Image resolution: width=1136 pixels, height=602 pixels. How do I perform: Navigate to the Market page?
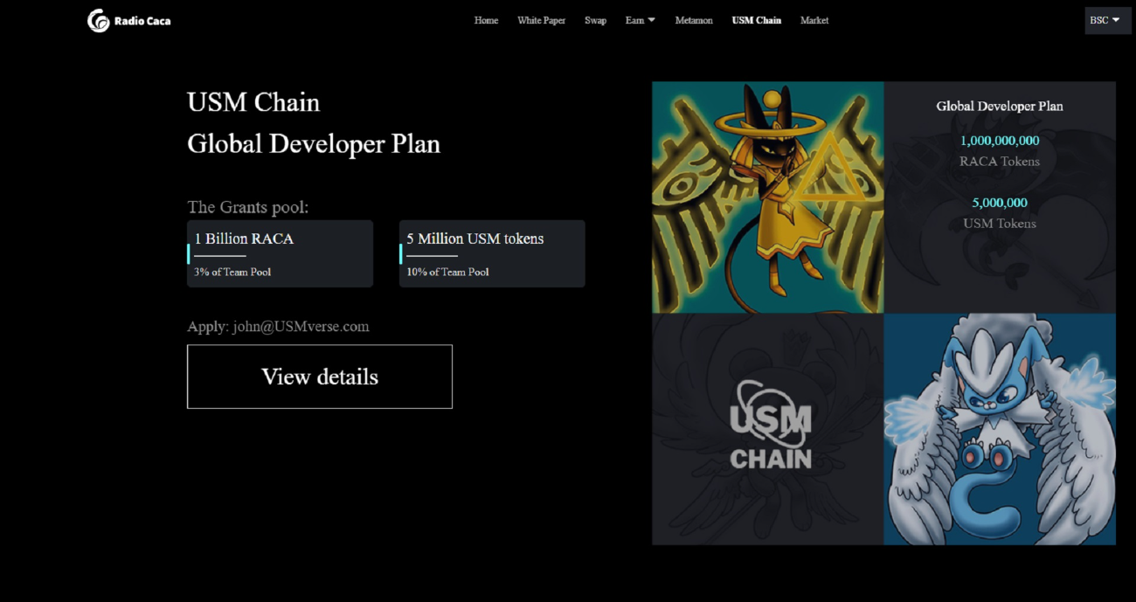click(814, 20)
